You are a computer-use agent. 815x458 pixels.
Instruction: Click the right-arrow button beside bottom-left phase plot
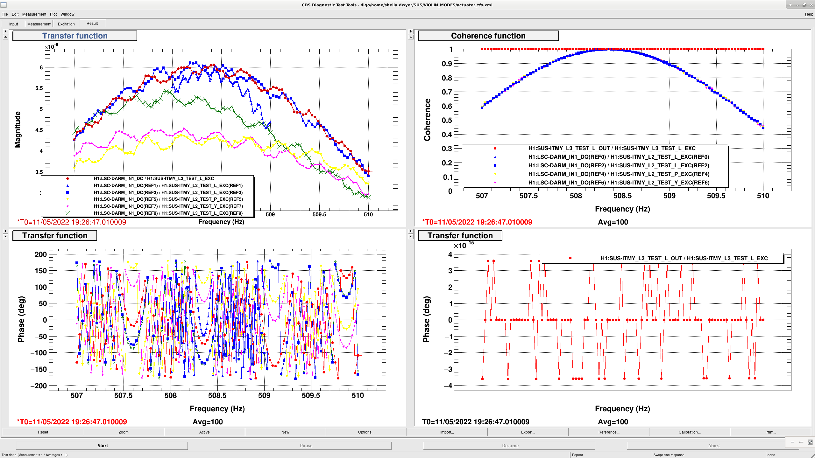tap(5, 231)
